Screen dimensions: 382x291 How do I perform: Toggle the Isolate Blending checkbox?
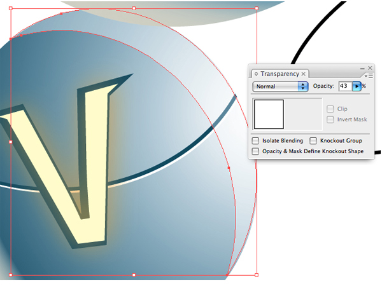pyautogui.click(x=255, y=141)
